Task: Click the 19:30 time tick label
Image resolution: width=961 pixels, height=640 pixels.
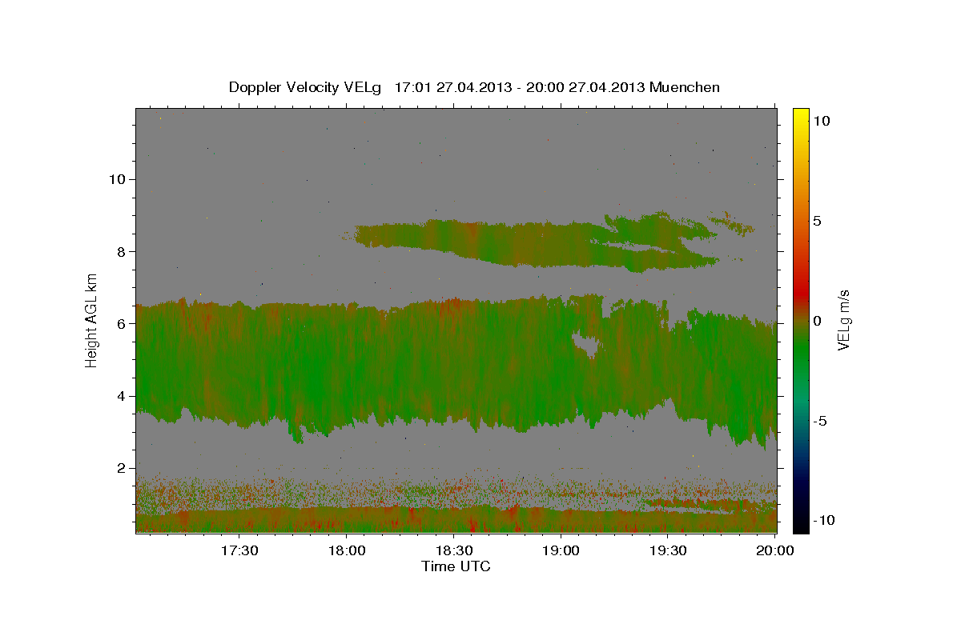Action: (668, 550)
